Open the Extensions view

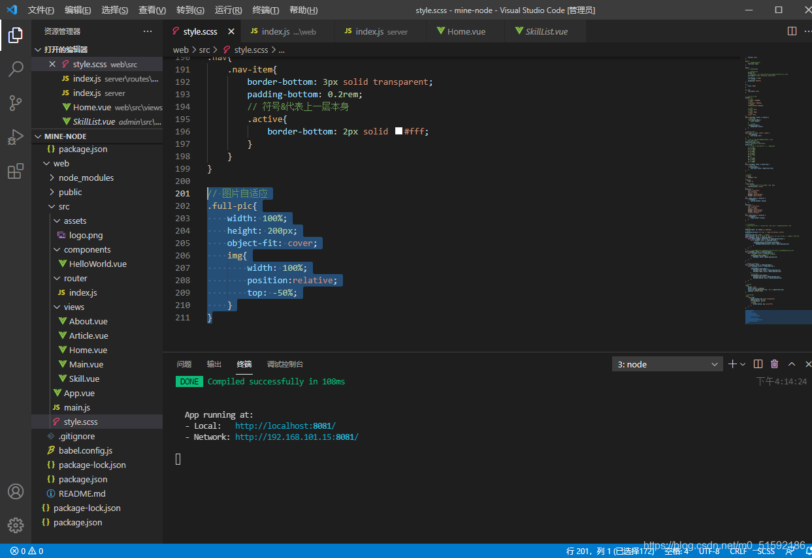pyautogui.click(x=16, y=171)
